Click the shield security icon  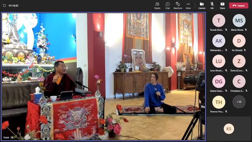click(4, 6)
